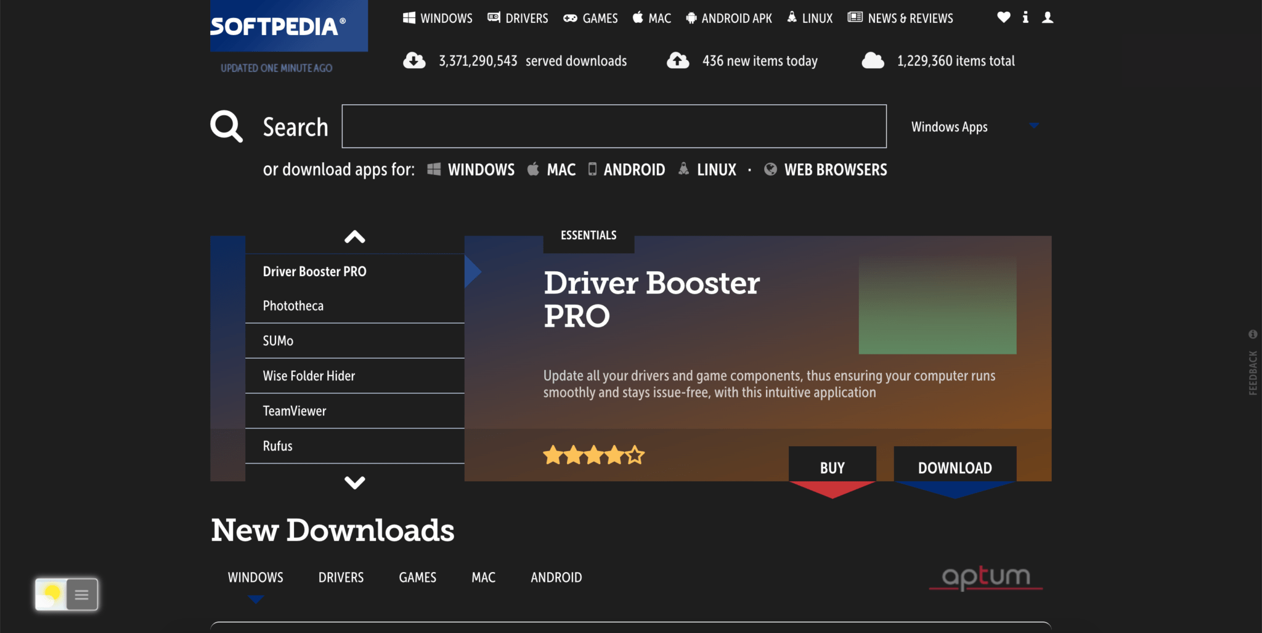The height and width of the screenshot is (633, 1262).
Task: Open your favorites via the heart icon
Action: pos(1003,18)
